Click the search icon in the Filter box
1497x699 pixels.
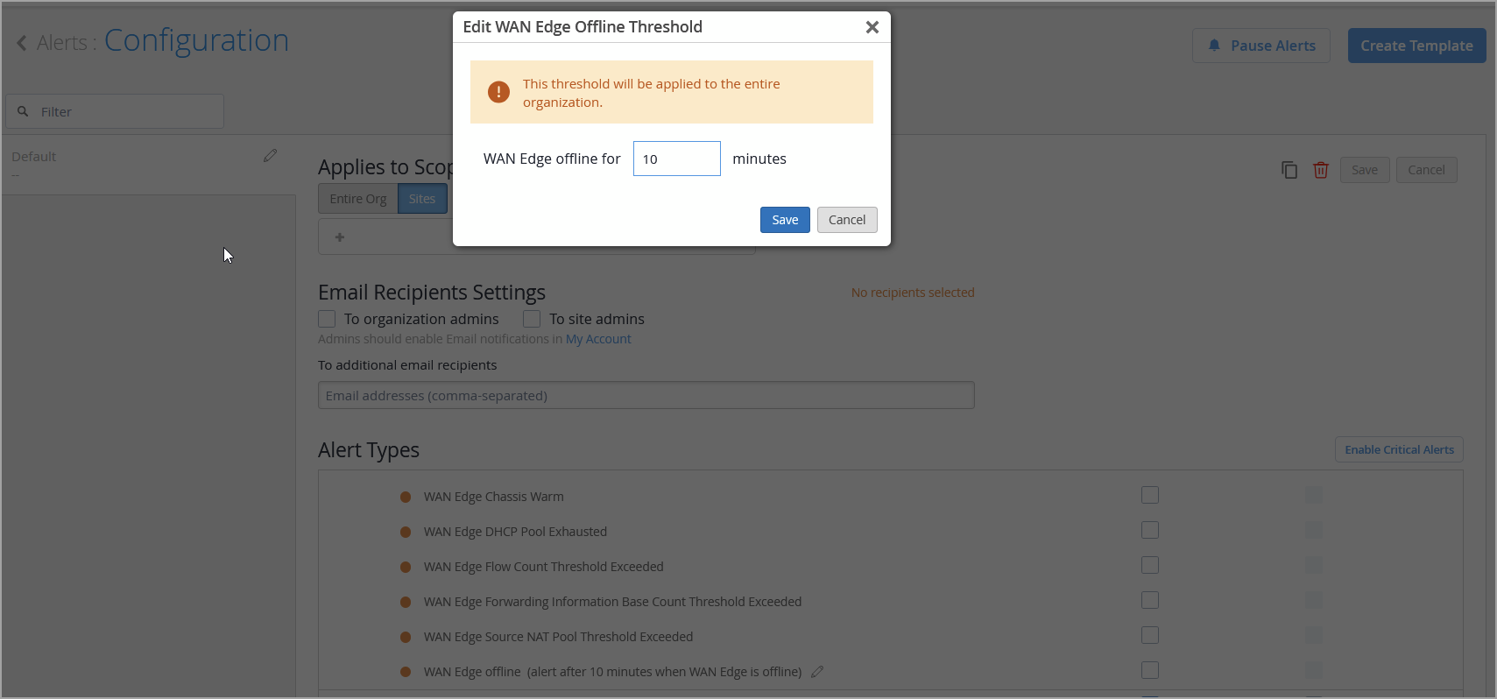24,112
